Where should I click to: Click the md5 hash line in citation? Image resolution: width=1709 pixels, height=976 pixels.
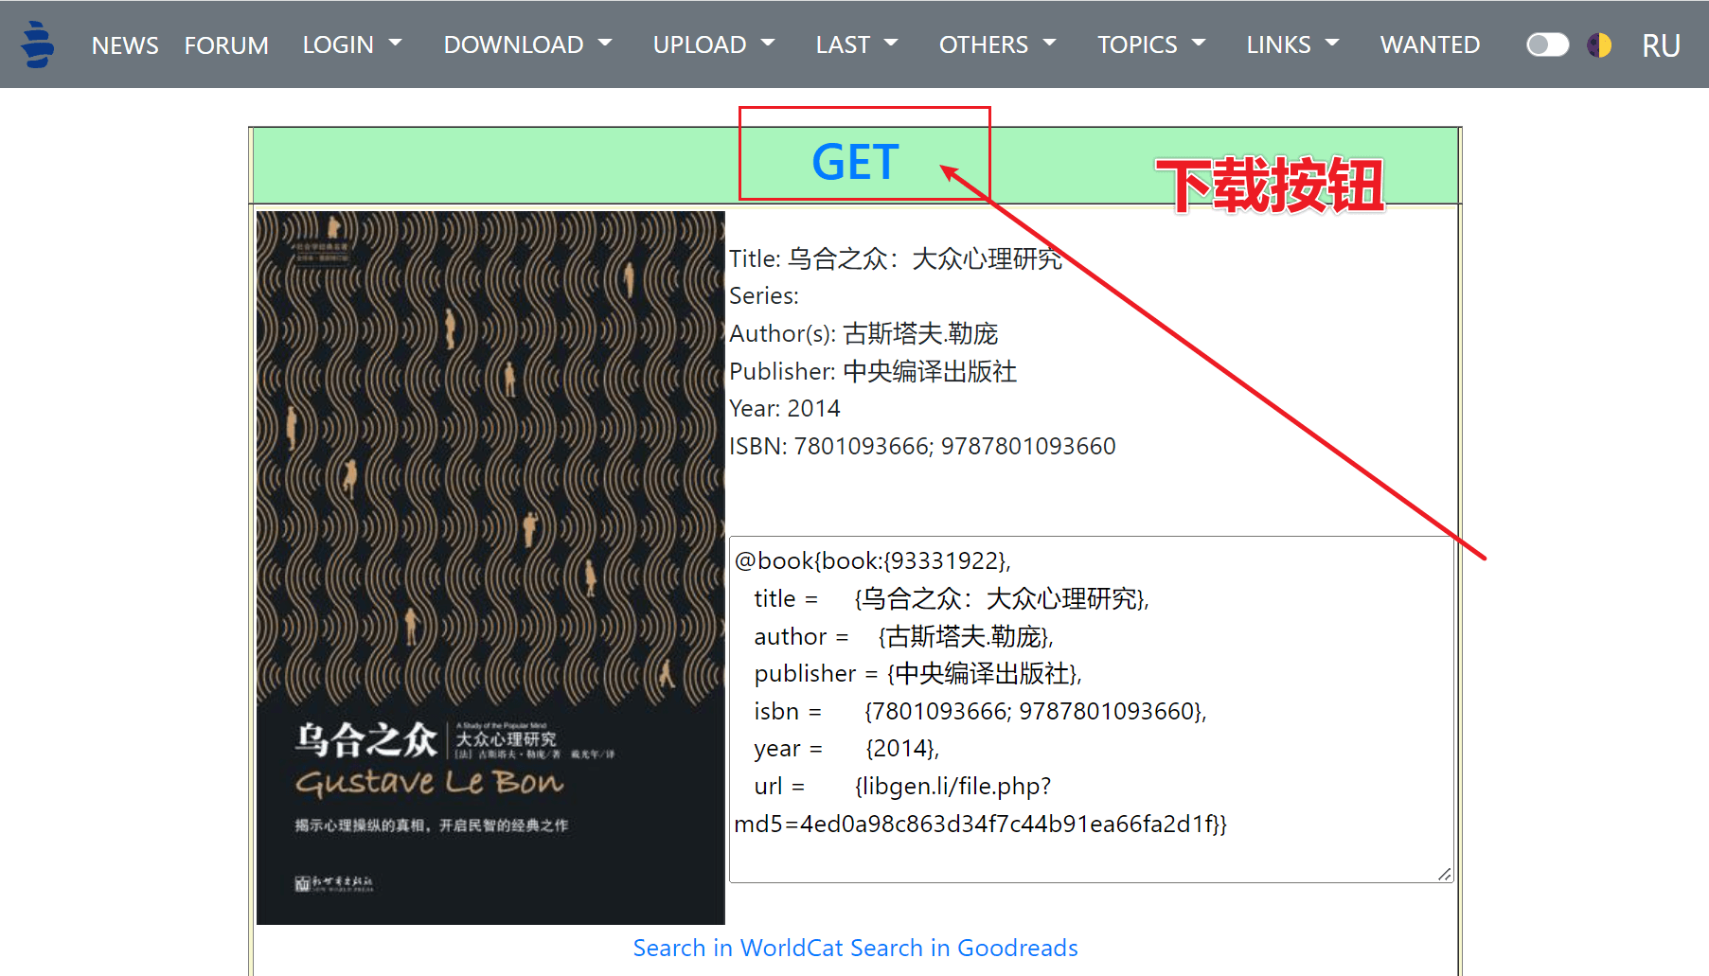981,824
